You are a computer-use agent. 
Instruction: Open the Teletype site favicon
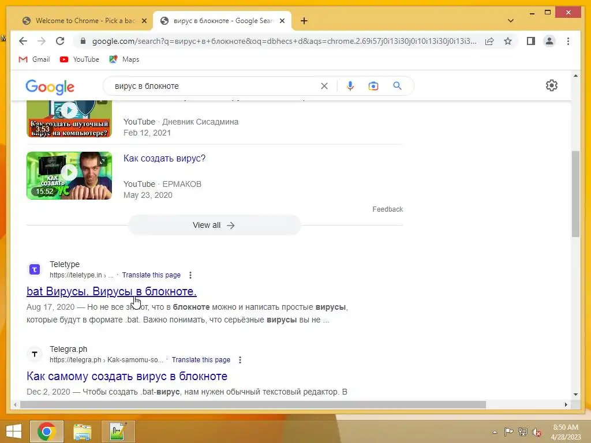point(35,269)
